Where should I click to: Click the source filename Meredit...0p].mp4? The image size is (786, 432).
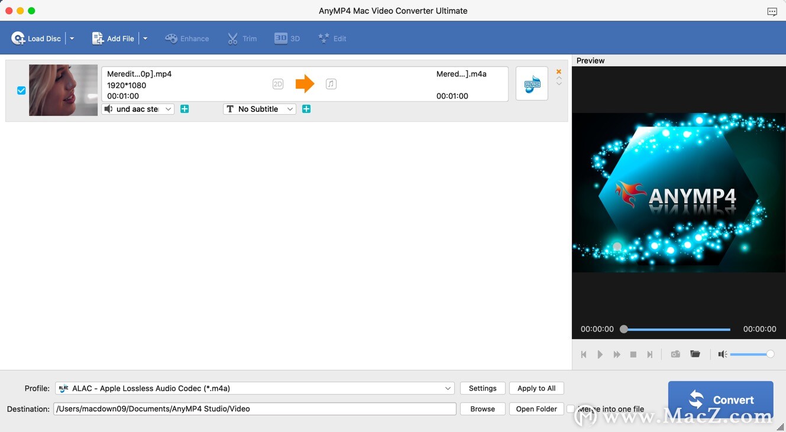[x=140, y=74]
